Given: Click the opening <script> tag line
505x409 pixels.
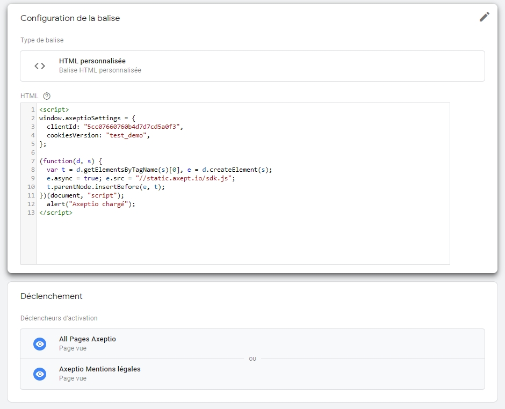Looking at the screenshot, I should 54,109.
